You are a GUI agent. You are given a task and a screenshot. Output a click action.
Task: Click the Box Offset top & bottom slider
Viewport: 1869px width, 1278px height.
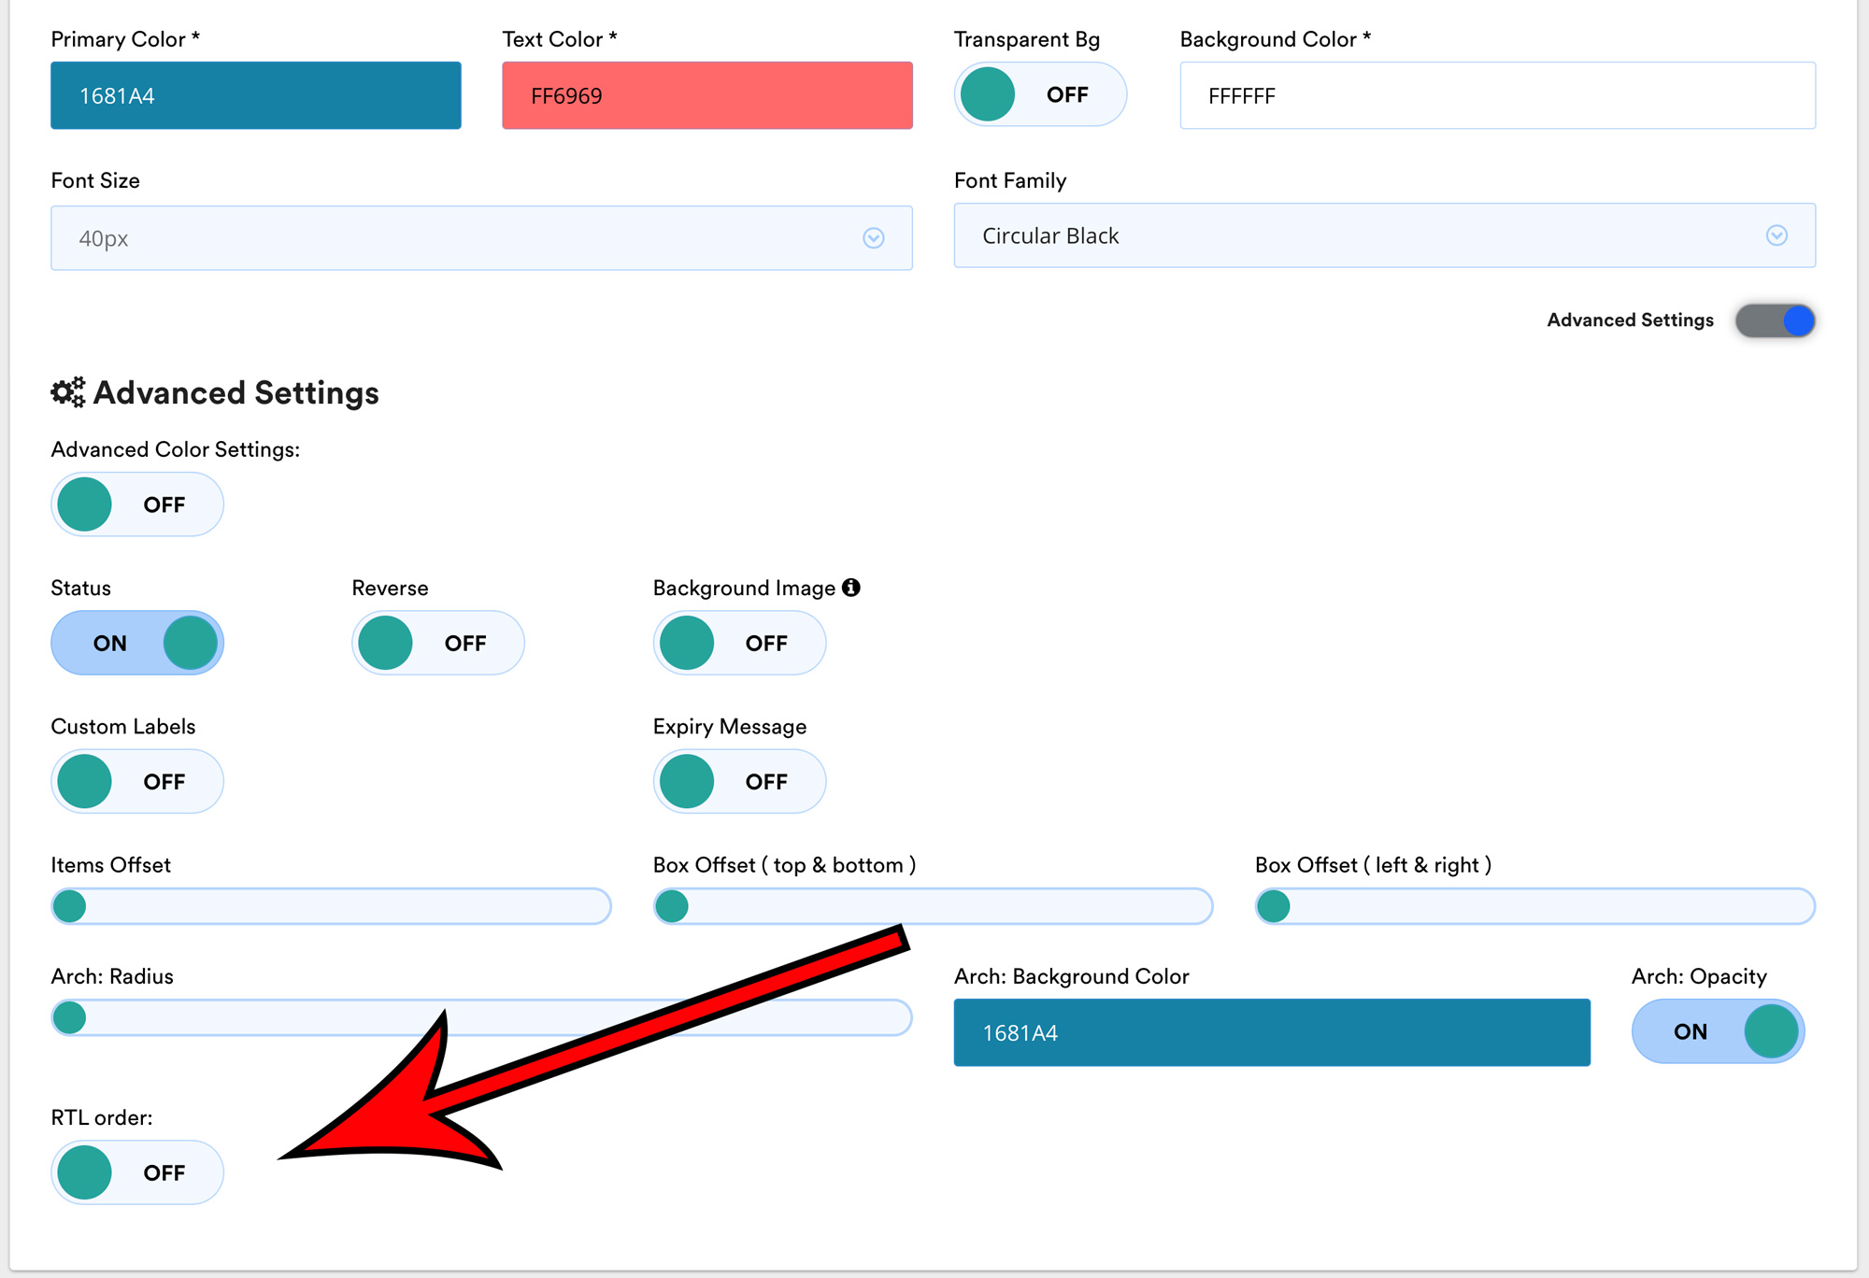(933, 906)
